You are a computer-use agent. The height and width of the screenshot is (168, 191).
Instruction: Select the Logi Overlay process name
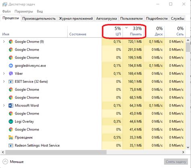pyautogui.click(x=24, y=121)
